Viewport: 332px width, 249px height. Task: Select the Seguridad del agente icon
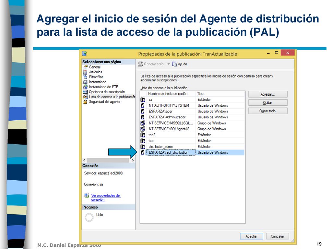click(x=85, y=102)
